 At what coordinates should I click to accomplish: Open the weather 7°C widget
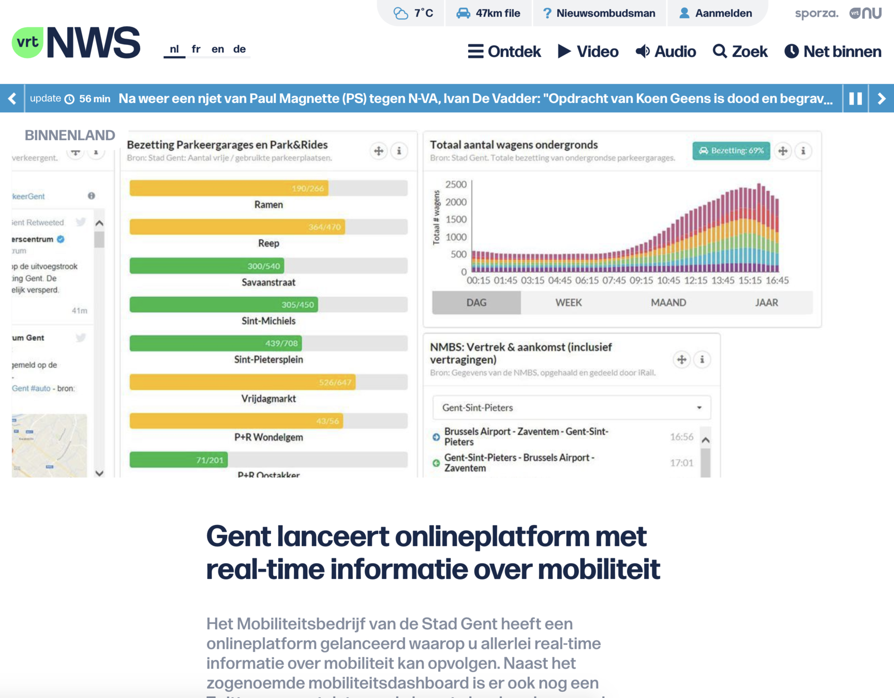(413, 13)
